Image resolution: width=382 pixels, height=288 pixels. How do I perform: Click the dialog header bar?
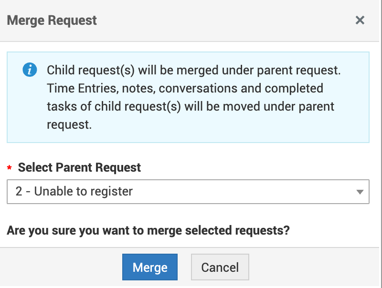(x=215, y=21)
